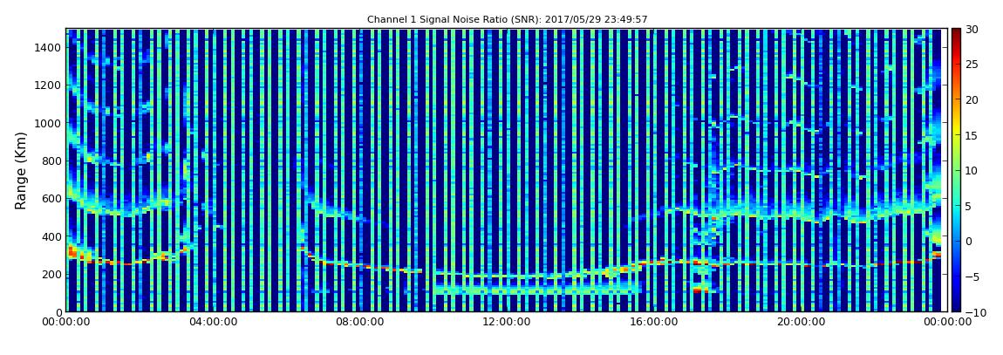
Task: Click the 1200 range tick label
Action: point(49,85)
